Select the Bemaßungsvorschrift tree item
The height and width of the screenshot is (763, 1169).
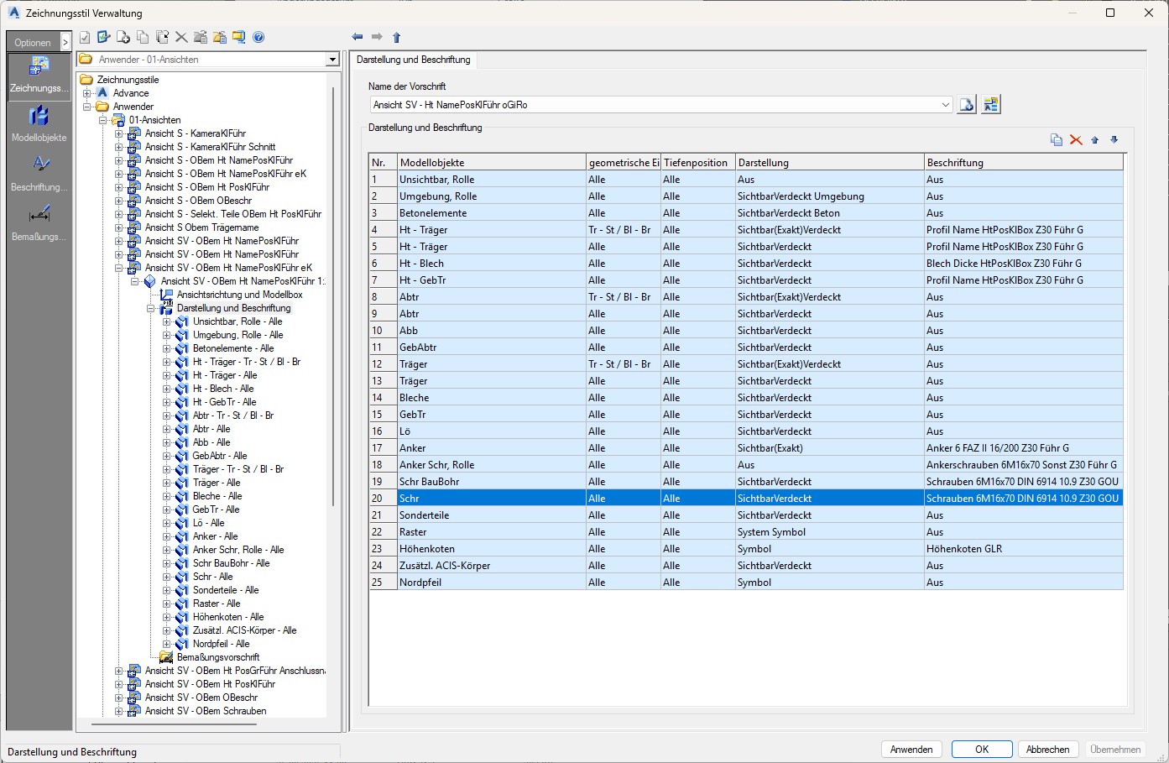click(x=217, y=657)
